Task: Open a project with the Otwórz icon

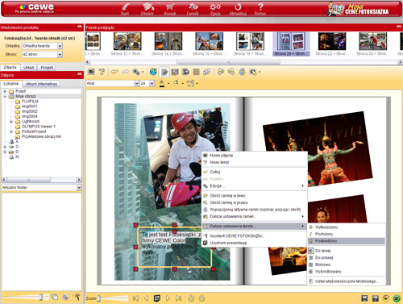Action: 147,9
